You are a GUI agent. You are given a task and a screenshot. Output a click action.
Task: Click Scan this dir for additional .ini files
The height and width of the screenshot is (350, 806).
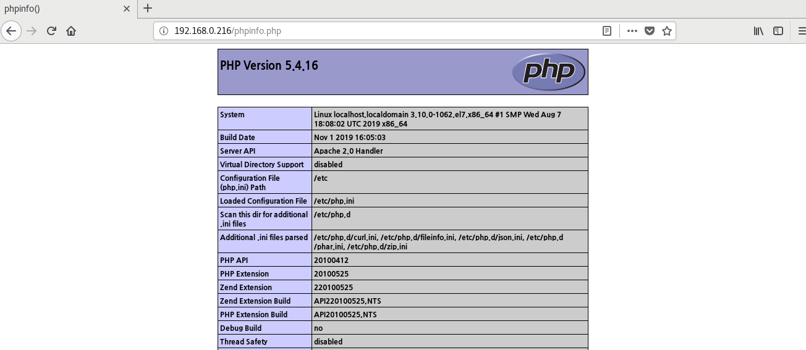coord(264,219)
